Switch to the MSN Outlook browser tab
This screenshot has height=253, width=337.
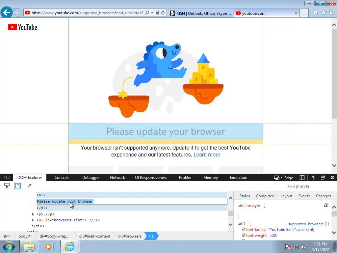click(x=201, y=13)
